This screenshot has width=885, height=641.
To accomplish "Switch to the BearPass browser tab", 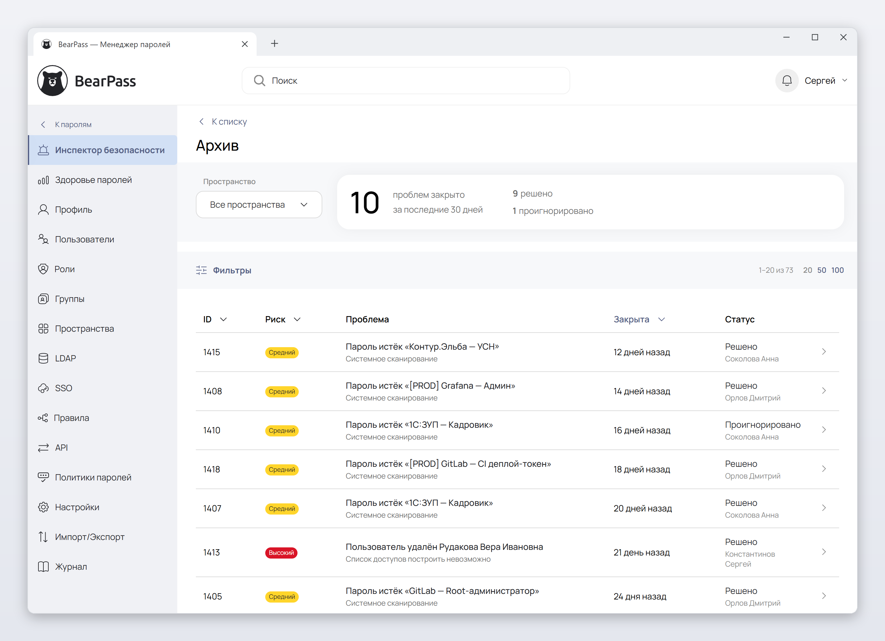I will pyautogui.click(x=145, y=44).
